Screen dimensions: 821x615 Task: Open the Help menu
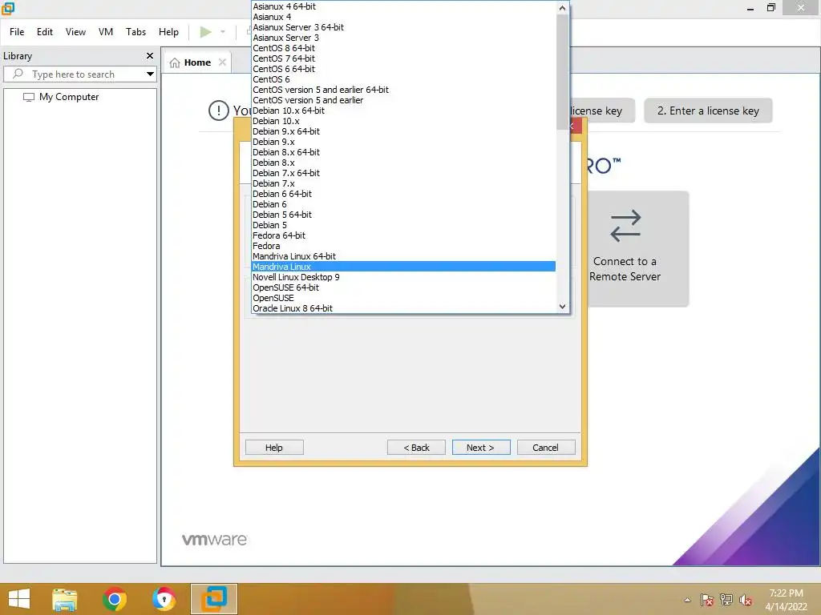(x=168, y=32)
